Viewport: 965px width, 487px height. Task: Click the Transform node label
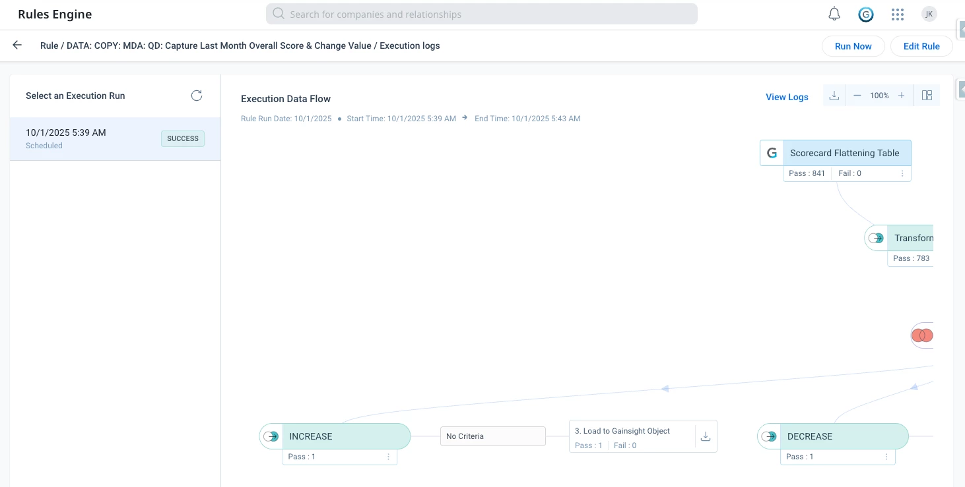pyautogui.click(x=914, y=238)
